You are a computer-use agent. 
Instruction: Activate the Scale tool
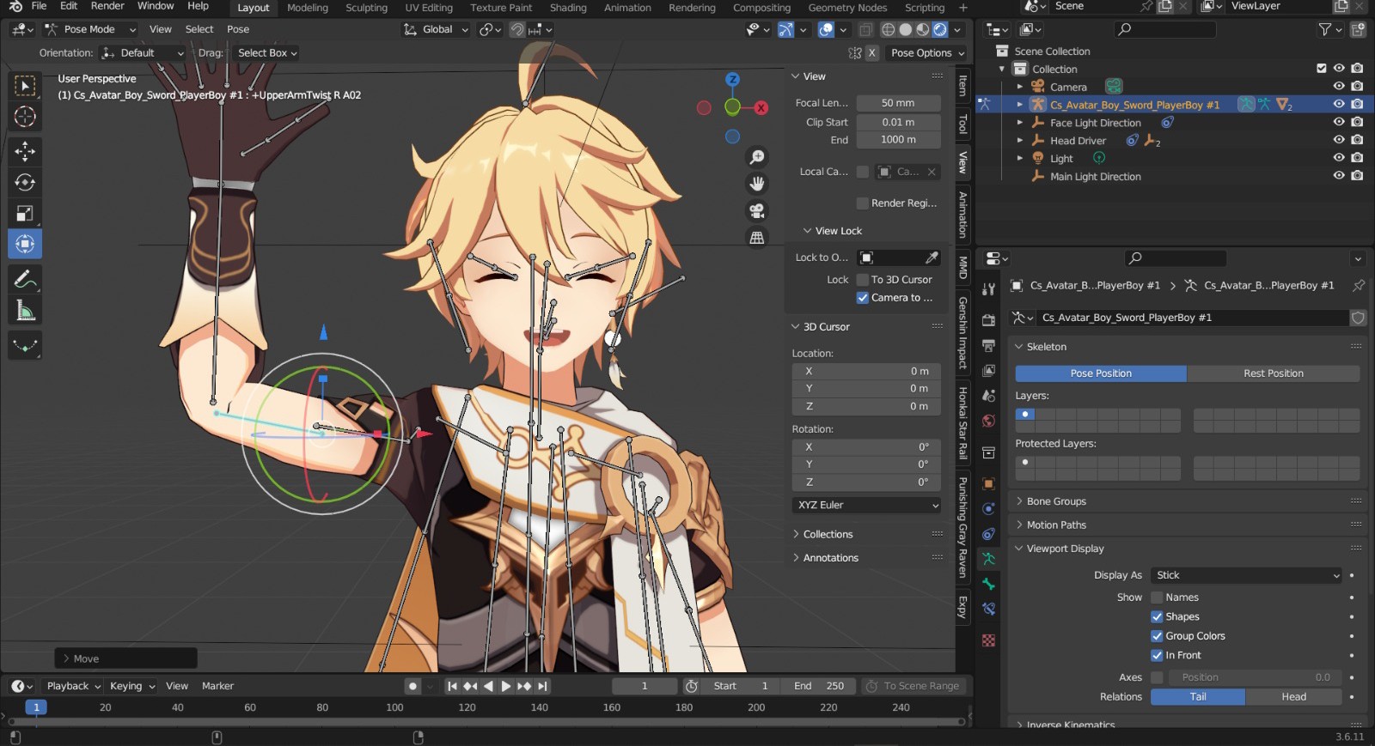click(25, 213)
